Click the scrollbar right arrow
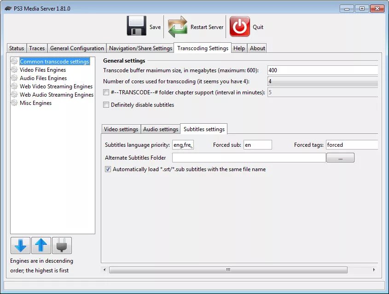Screen dimensions: 389x294 374,270
